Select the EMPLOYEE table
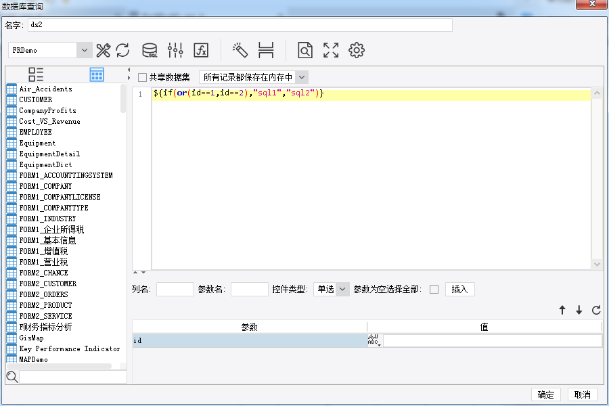Image resolution: width=609 pixels, height=406 pixels. point(35,132)
